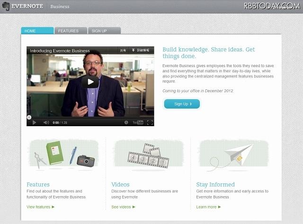Viewport: 303px width, 224px height.
Task: Click the Evernote elephant logo icon
Action: tap(6, 6)
